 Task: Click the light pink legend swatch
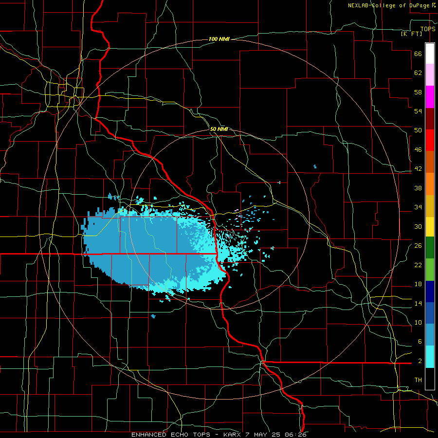[x=430, y=75]
